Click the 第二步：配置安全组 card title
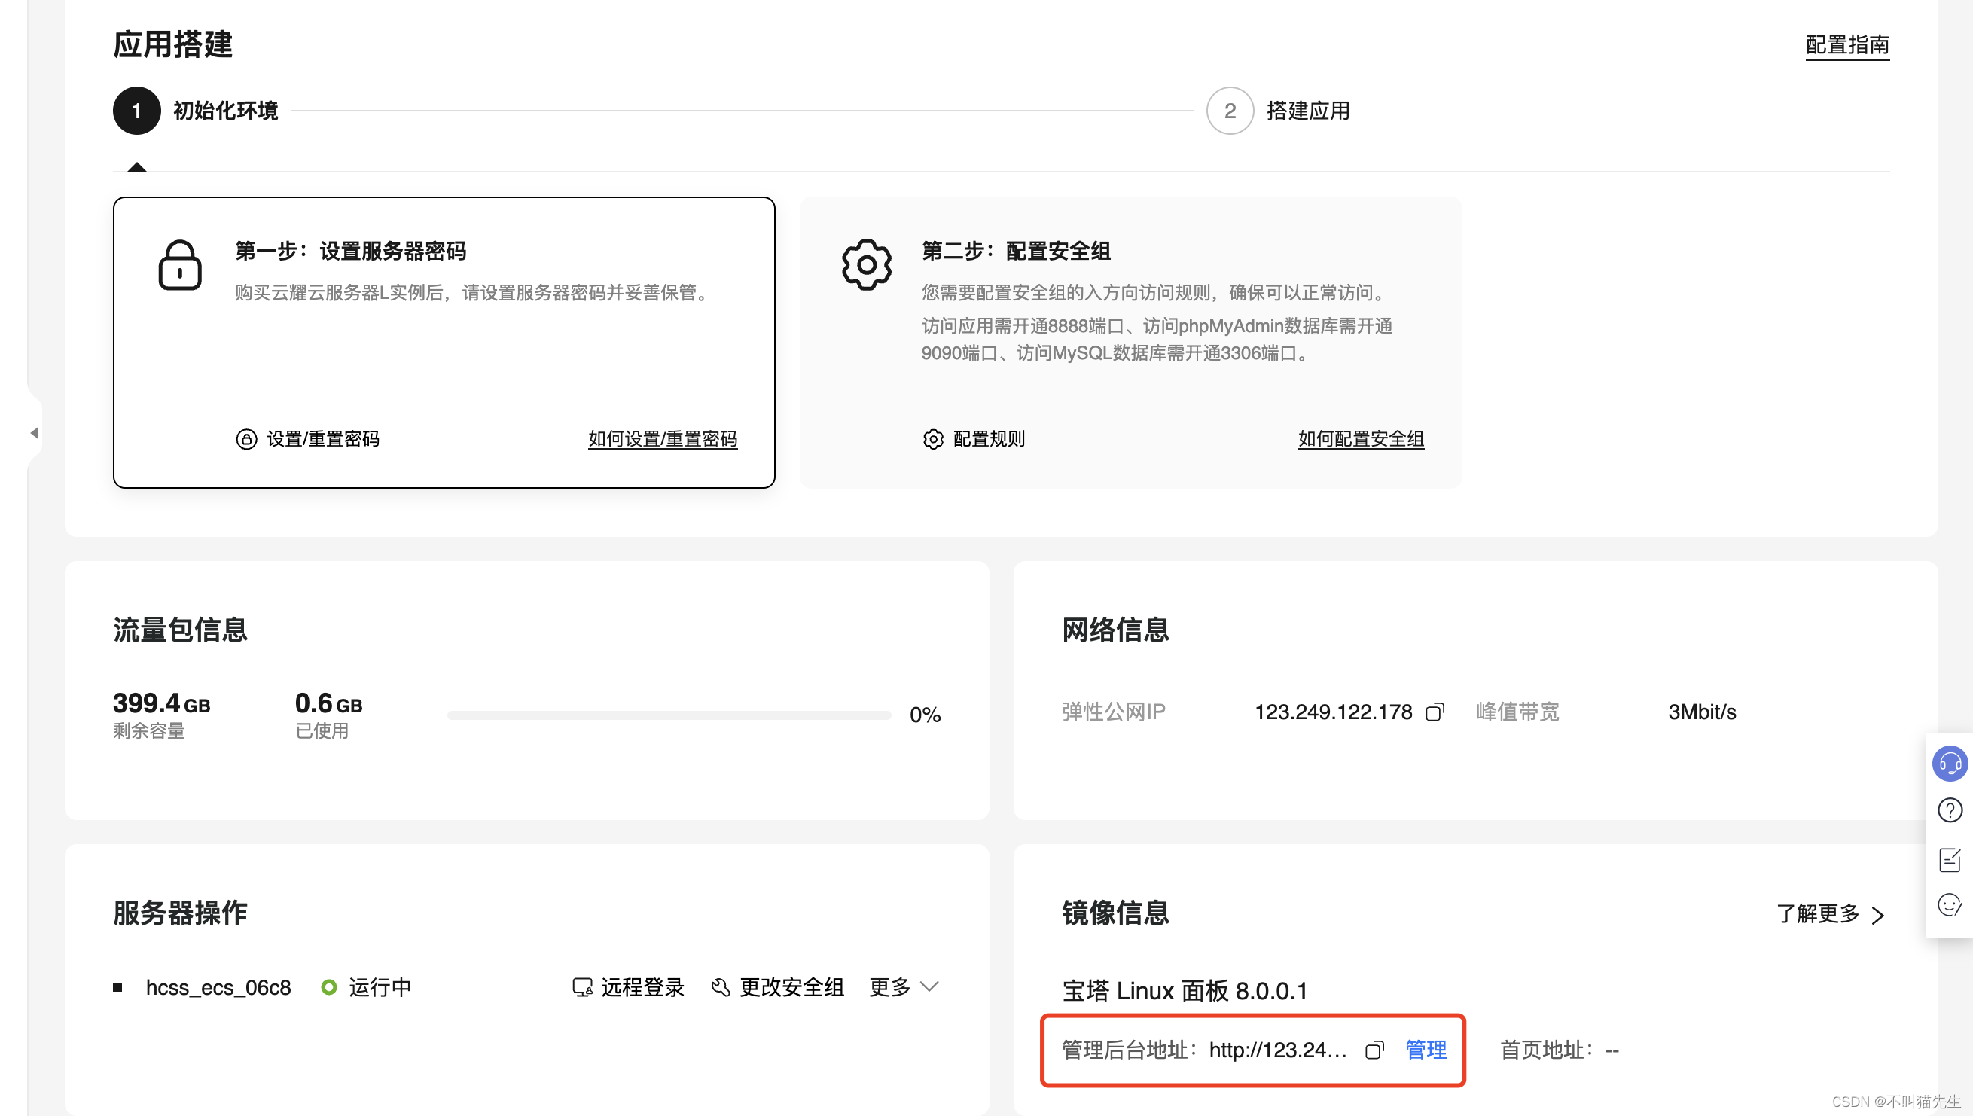Screen dimensions: 1973x1116 pos(1016,251)
